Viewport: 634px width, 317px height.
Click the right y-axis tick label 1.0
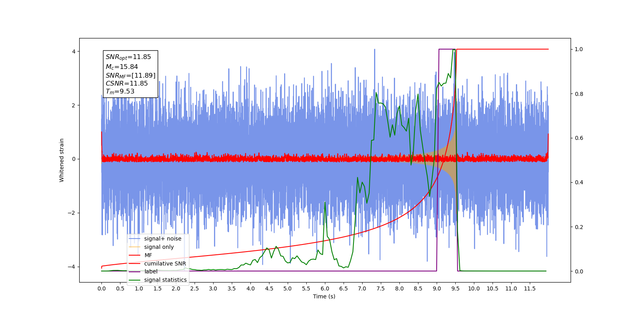(579, 49)
